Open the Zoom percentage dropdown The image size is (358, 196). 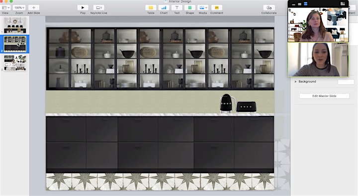tap(19, 7)
